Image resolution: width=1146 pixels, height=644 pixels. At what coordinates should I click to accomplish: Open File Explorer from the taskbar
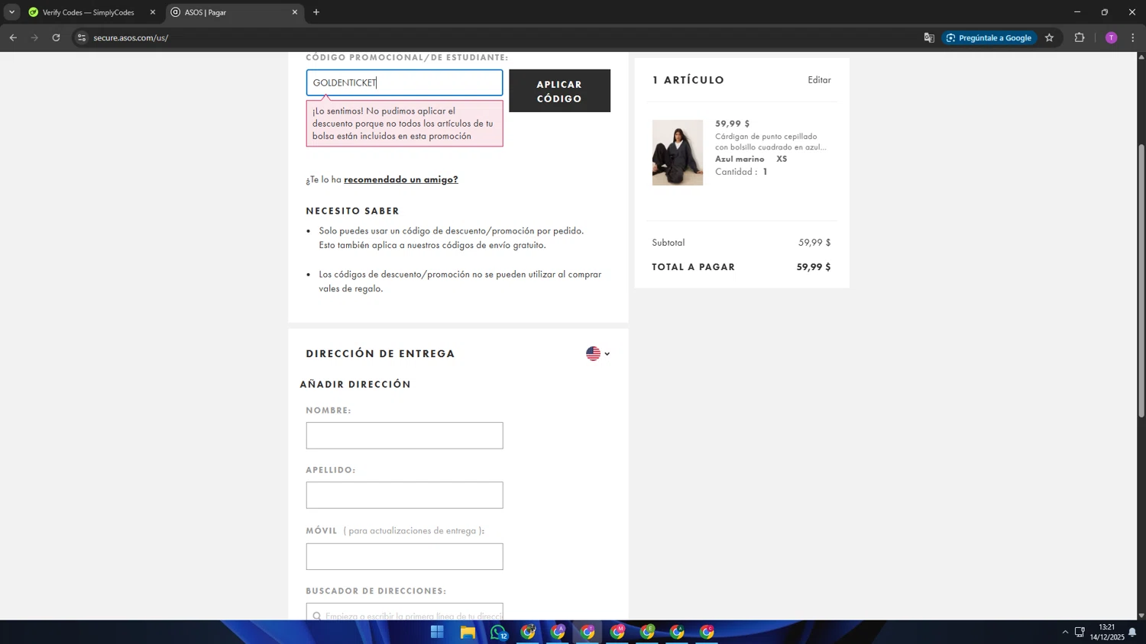click(468, 632)
